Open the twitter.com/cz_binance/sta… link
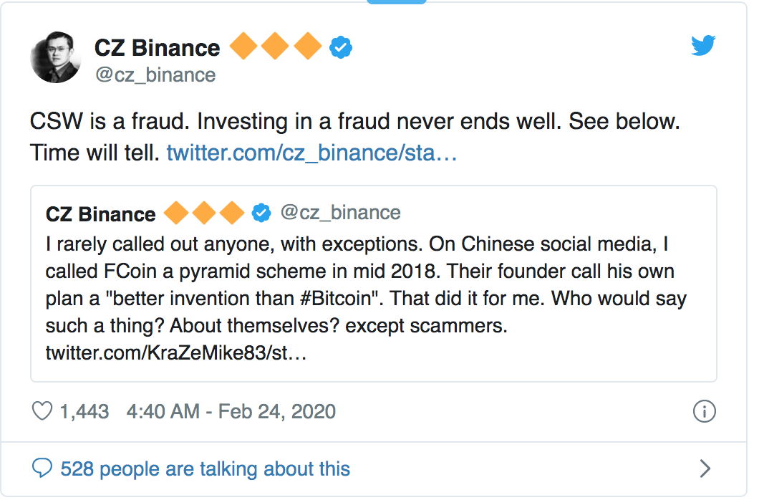The width and height of the screenshot is (759, 500). [x=311, y=153]
